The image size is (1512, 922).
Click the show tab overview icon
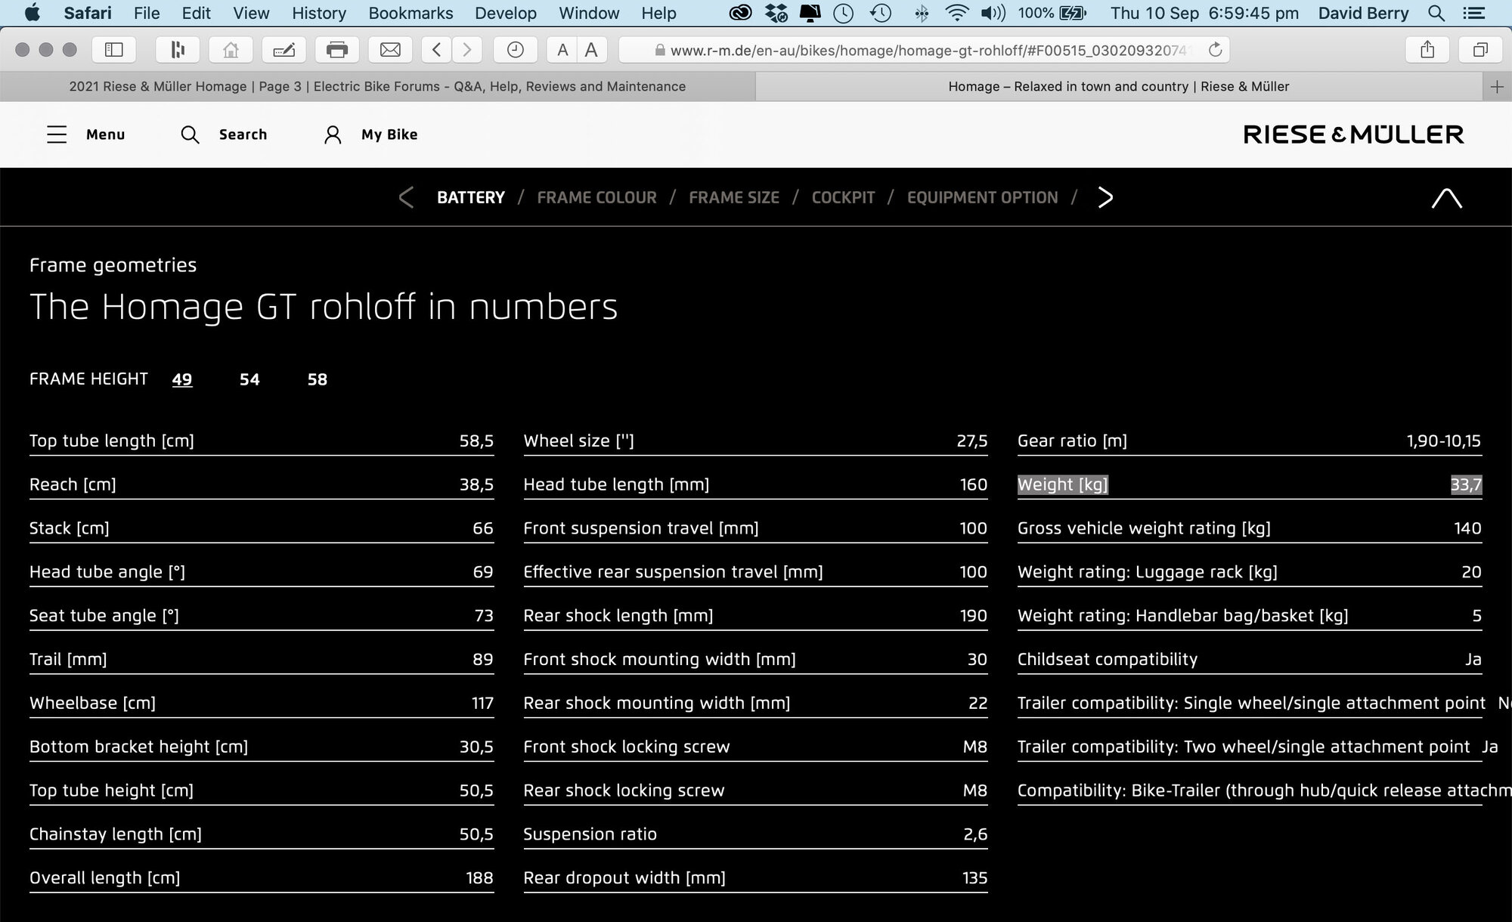[x=1480, y=50]
